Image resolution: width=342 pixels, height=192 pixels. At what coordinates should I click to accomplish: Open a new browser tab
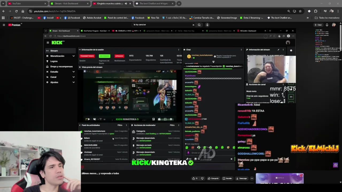tap(179, 3)
